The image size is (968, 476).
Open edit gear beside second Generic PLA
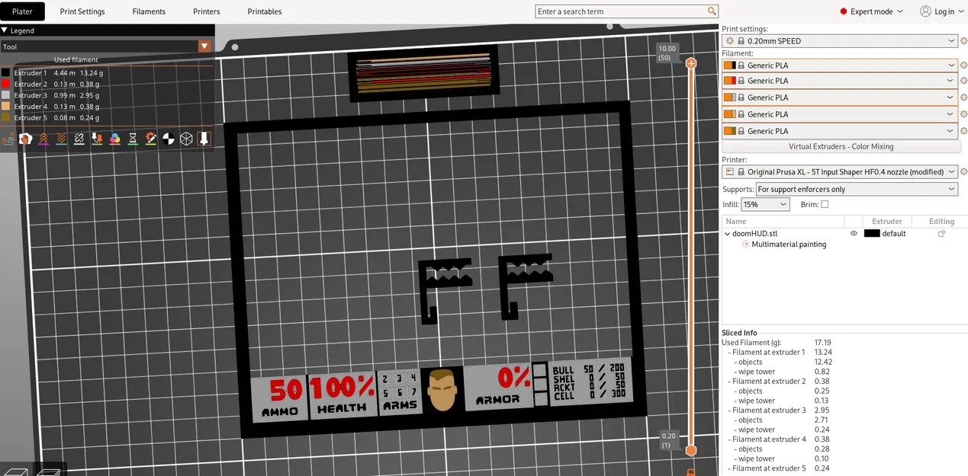[963, 81]
